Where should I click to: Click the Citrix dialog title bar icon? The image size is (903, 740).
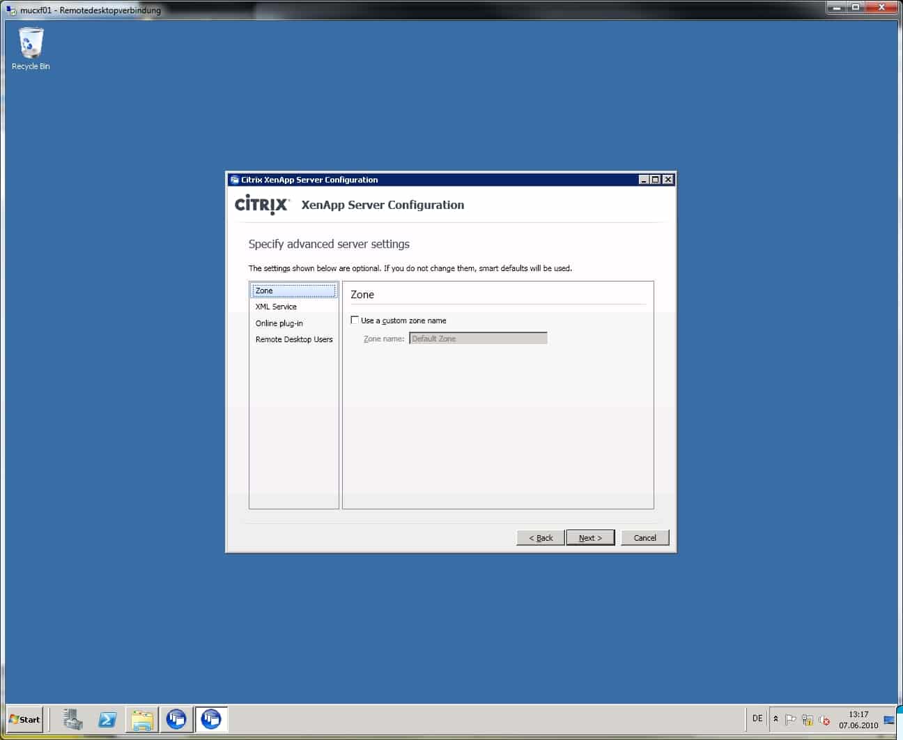coord(235,180)
